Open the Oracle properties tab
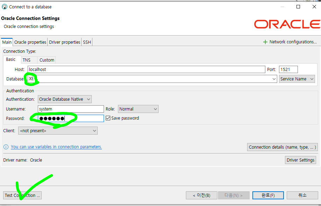This screenshot has width=321, height=206. click(30, 42)
